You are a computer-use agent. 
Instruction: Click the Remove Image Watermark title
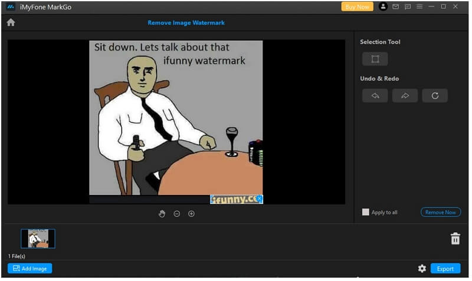(187, 23)
